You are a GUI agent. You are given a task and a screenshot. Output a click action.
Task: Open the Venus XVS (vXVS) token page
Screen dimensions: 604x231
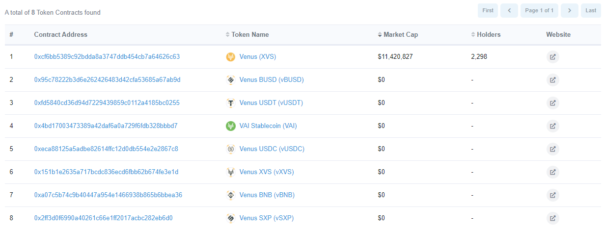[267, 172]
